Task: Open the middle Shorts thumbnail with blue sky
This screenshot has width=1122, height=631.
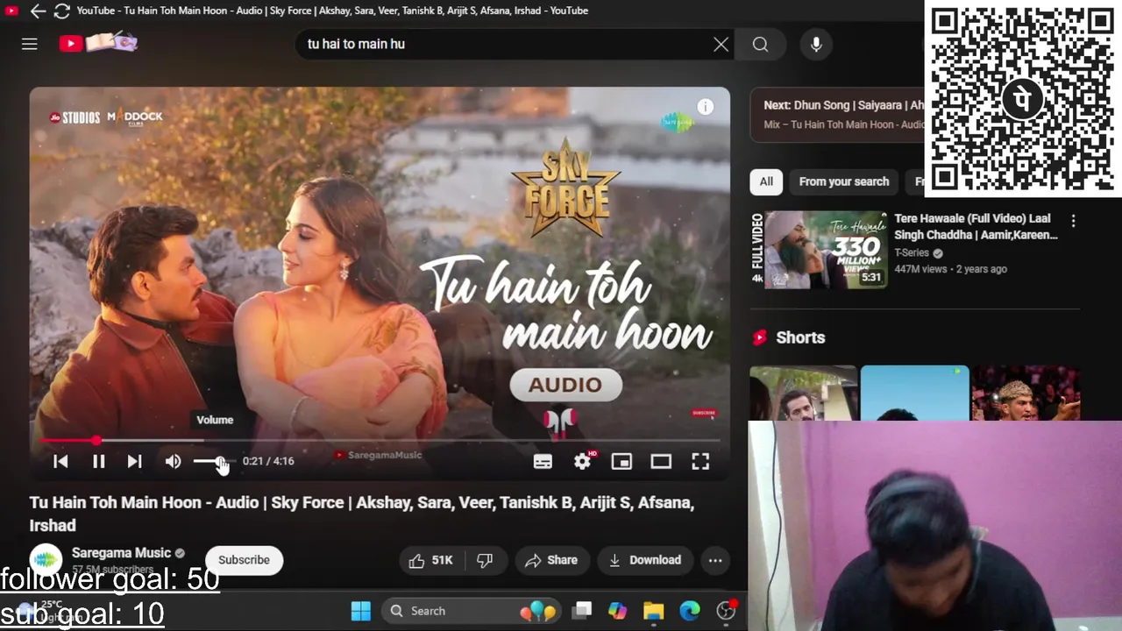Action: [x=914, y=393]
